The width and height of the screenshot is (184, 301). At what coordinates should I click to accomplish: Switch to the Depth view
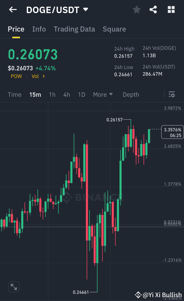pyautogui.click(x=131, y=94)
